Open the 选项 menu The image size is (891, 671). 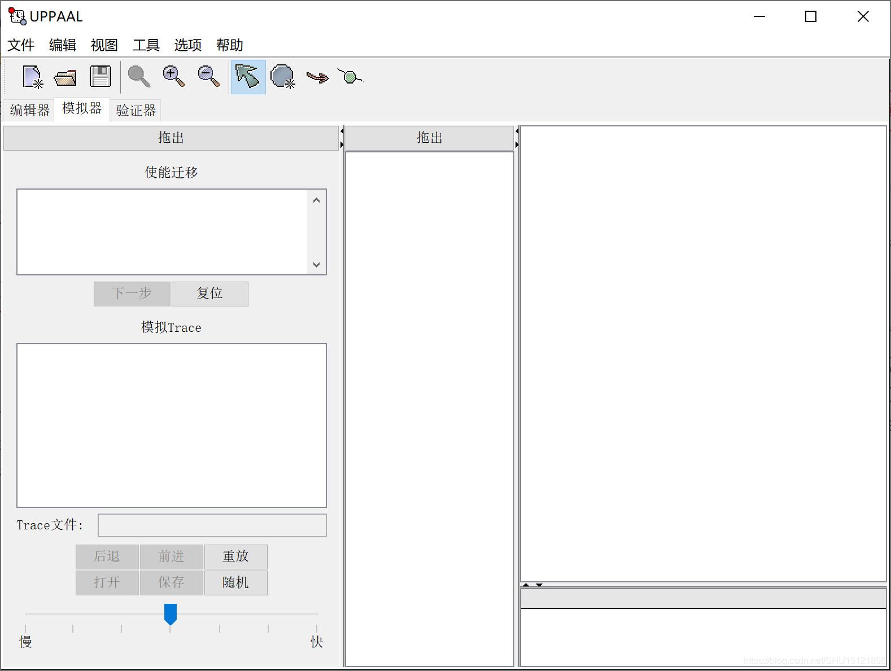(x=188, y=45)
